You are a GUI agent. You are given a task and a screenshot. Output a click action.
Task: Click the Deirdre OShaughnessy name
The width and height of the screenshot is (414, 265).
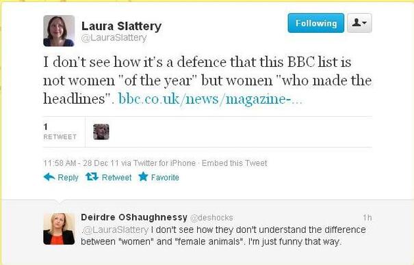tap(134, 217)
